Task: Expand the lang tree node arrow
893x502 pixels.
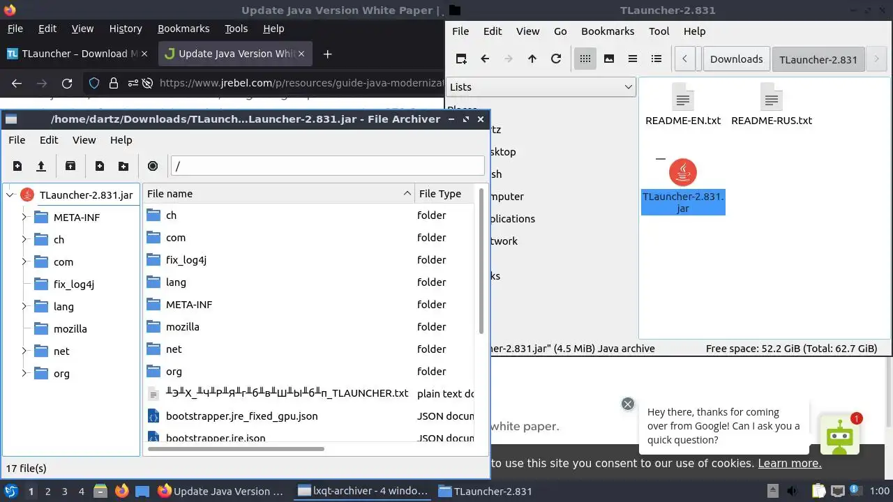Action: click(24, 307)
